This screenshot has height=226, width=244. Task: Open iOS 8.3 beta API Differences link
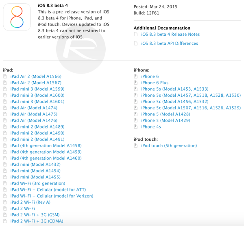point(170,43)
